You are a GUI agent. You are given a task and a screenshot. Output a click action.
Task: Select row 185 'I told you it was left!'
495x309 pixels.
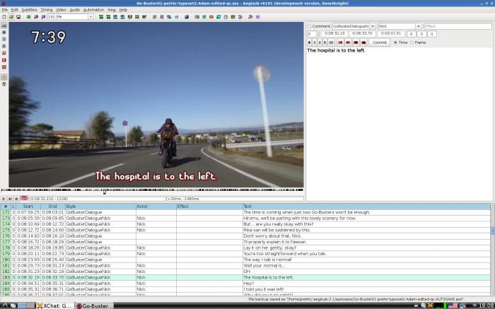245,289
